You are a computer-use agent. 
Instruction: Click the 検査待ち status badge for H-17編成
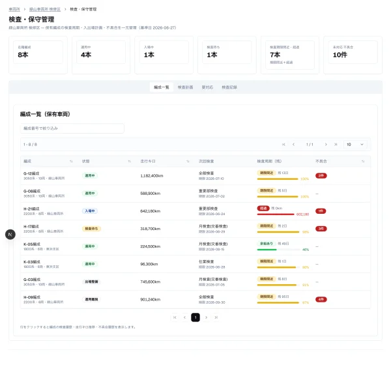(91, 229)
